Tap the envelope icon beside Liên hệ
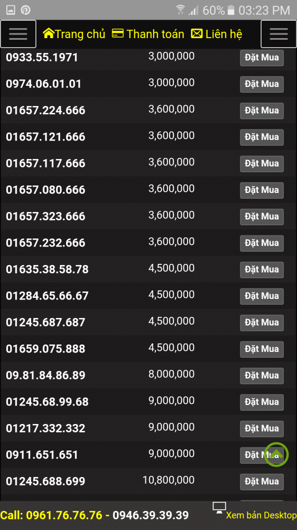Screen dimensions: 297x530 [x=197, y=33]
